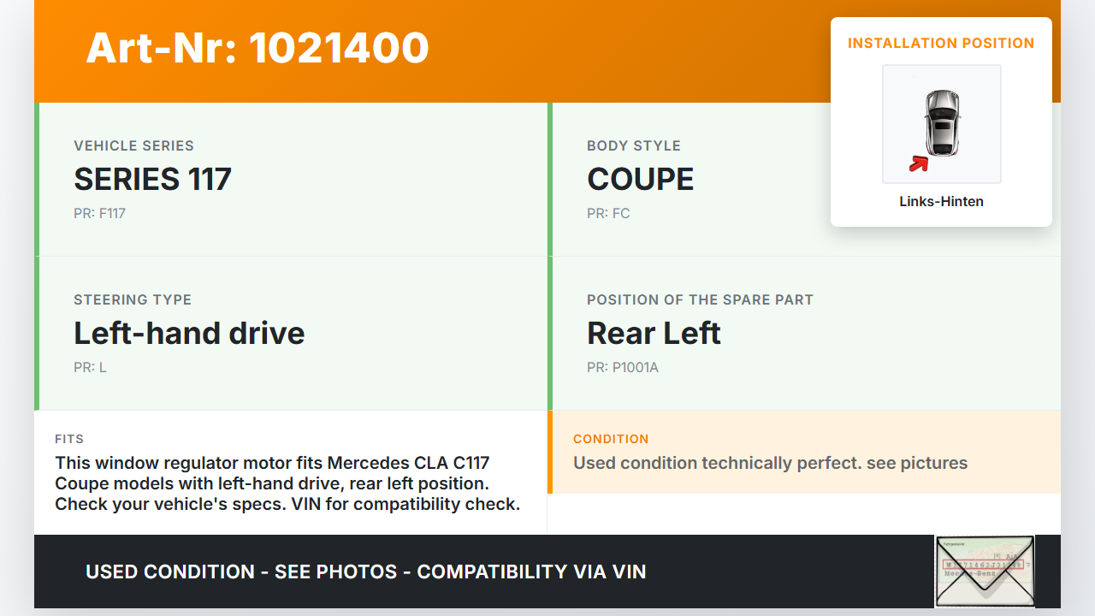Click the PR: FC code
Screen dimensions: 1095x616
(608, 213)
